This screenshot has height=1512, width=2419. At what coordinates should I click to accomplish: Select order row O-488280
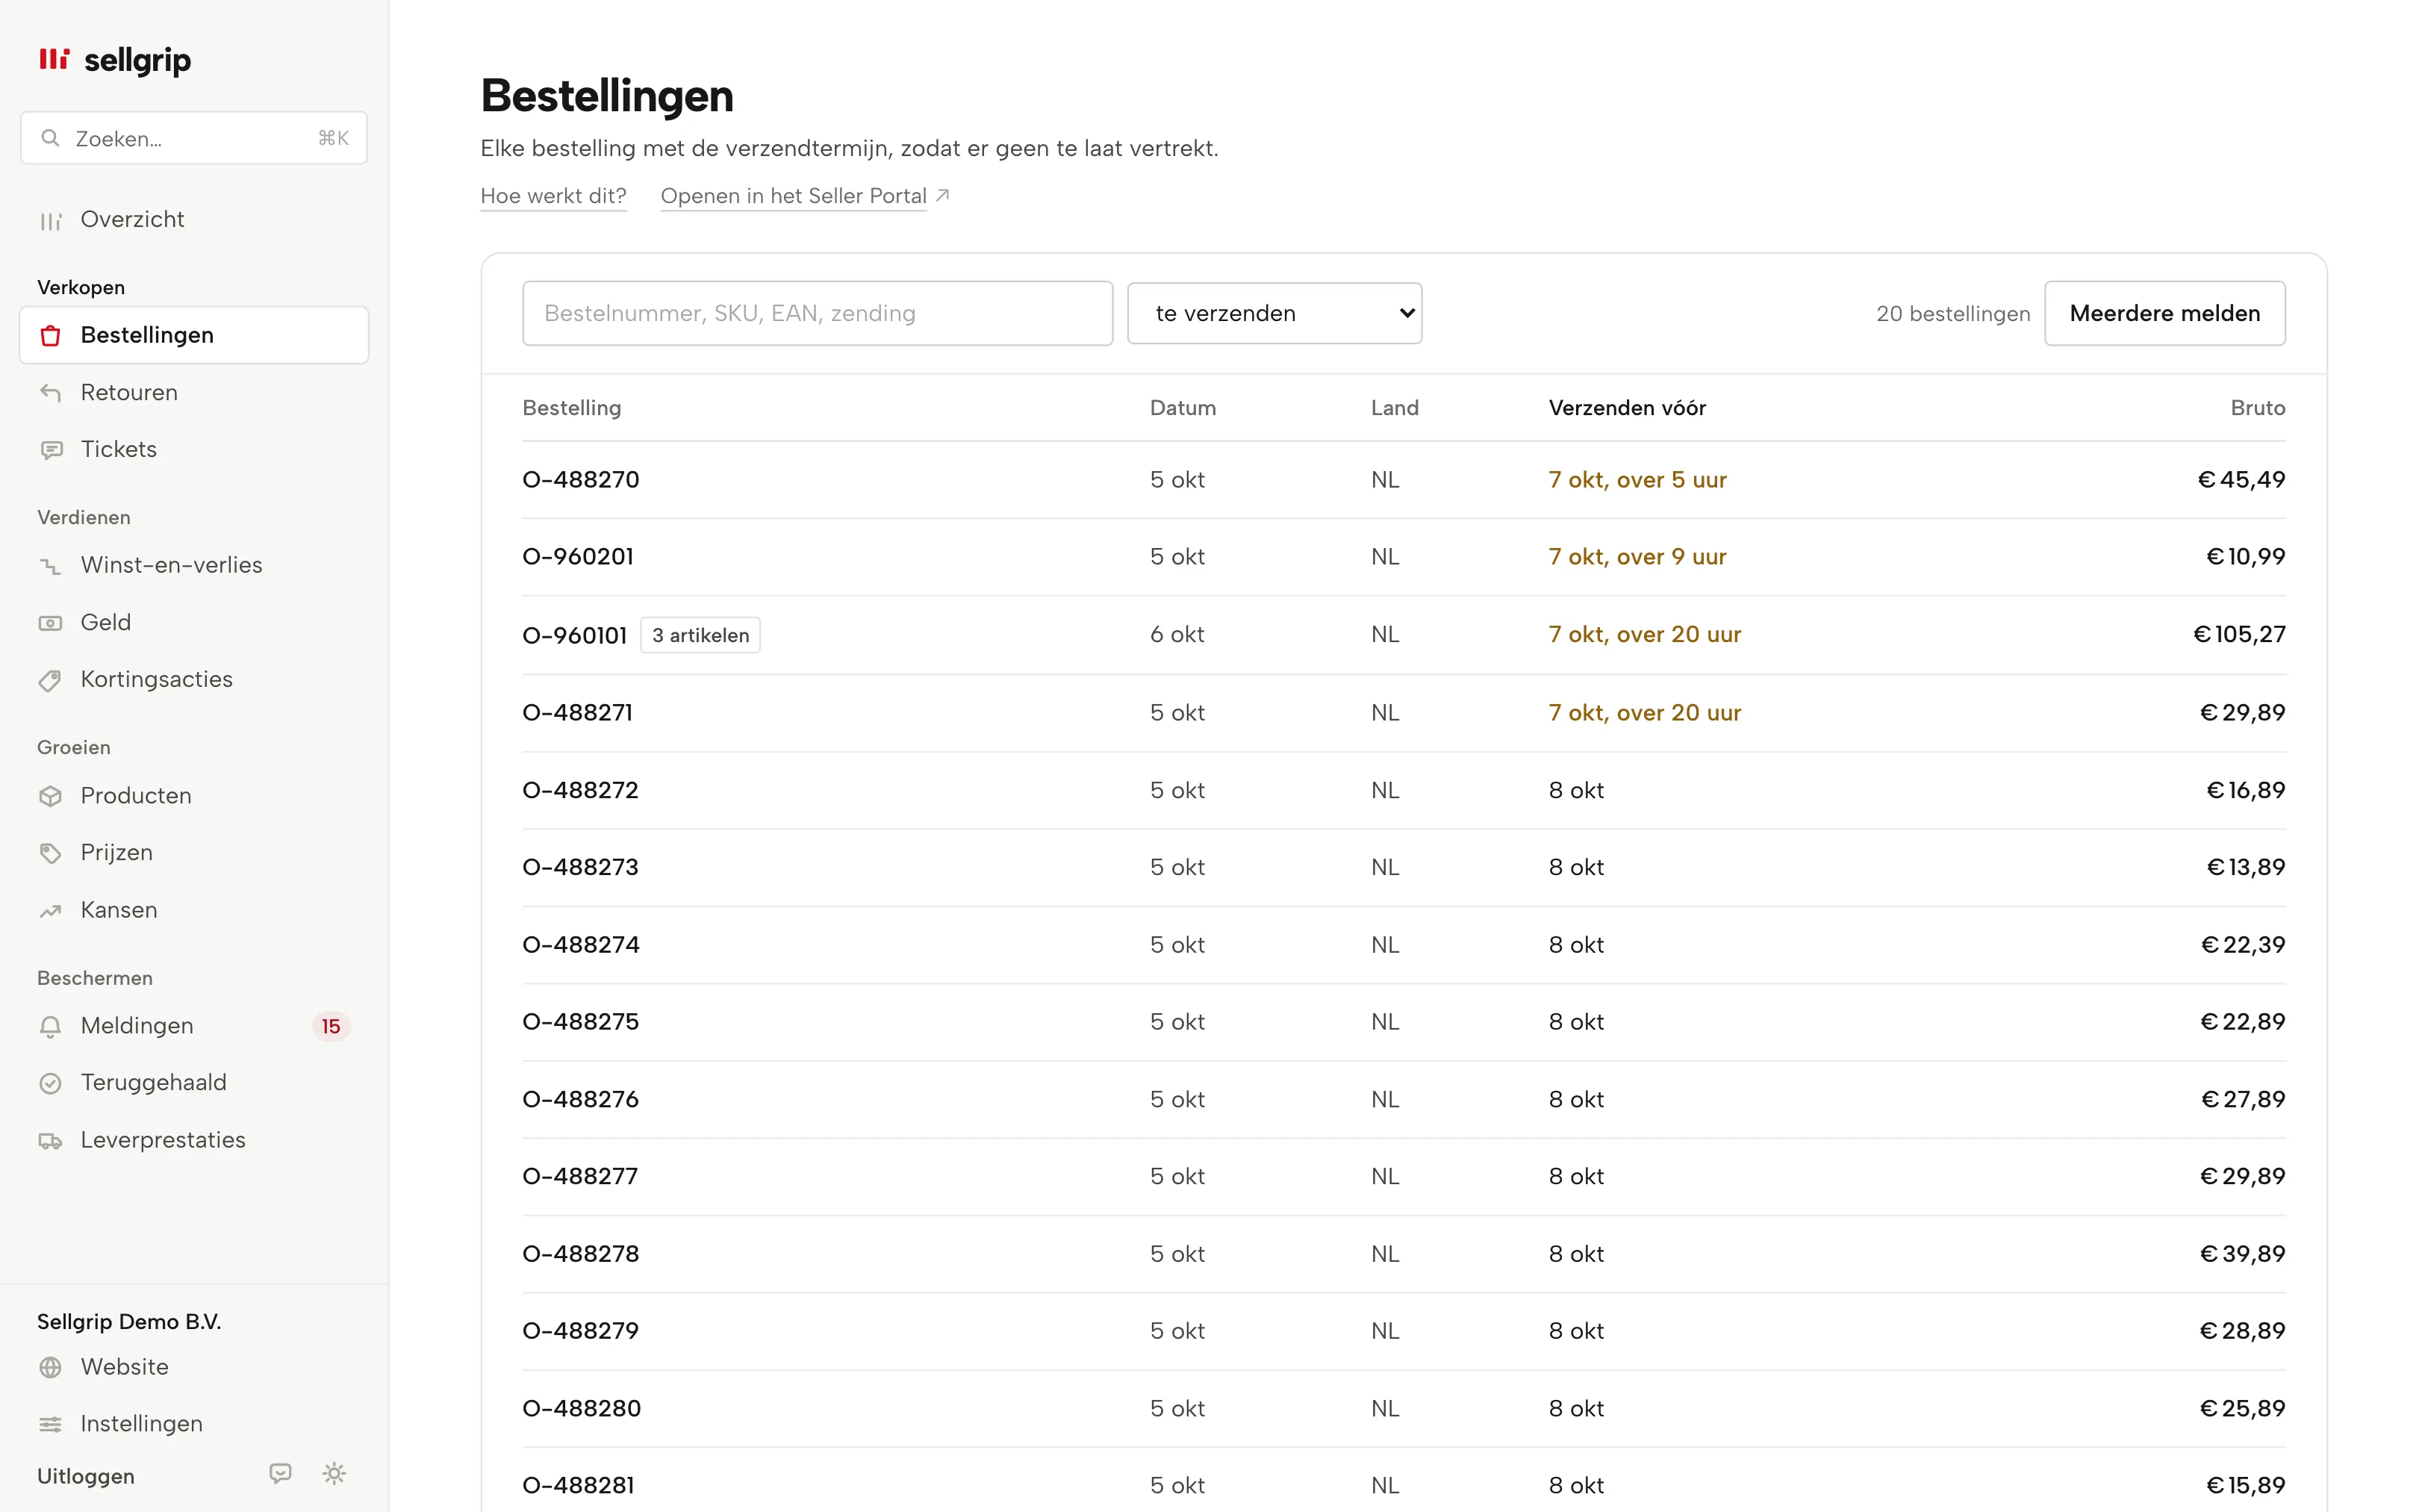click(x=1404, y=1408)
